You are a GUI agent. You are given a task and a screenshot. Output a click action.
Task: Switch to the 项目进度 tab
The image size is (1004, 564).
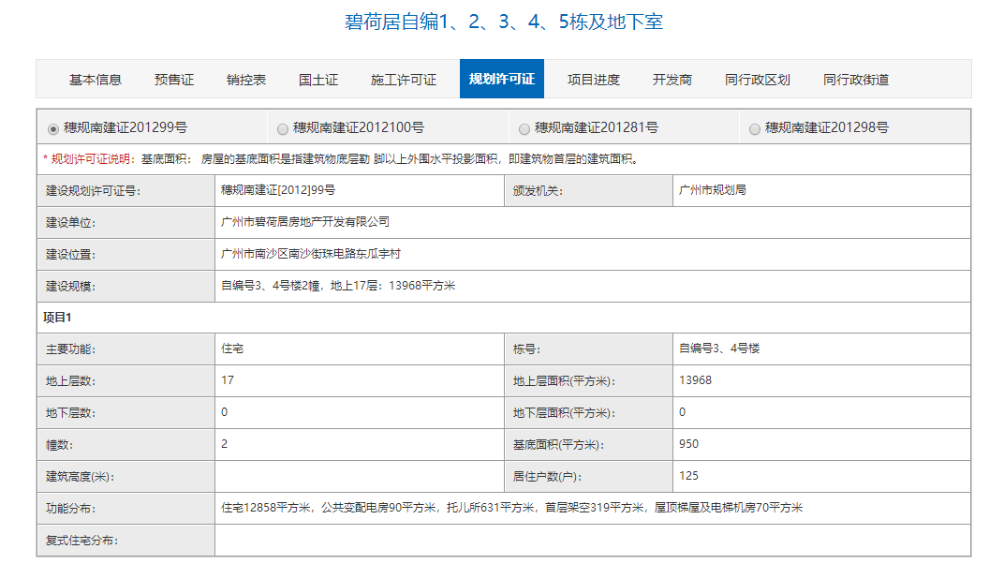point(594,80)
